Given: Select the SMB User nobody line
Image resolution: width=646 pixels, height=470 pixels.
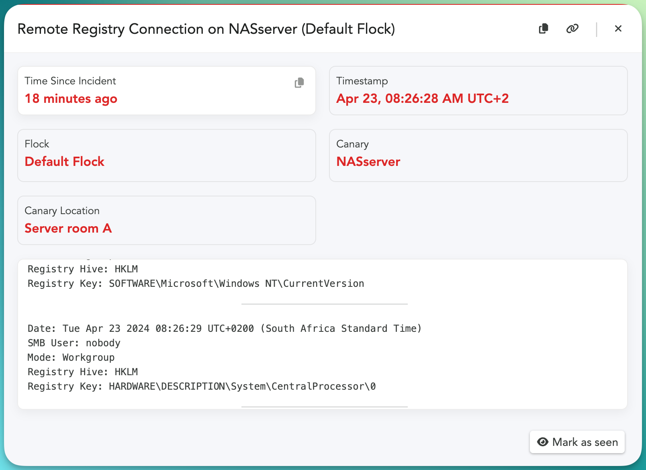Looking at the screenshot, I should tap(74, 343).
